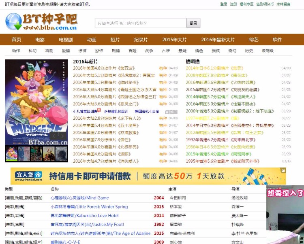The height and width of the screenshot is (244, 304).
Task: Open 《我朋友的老婆》 in right list
Action: pos(223,89)
